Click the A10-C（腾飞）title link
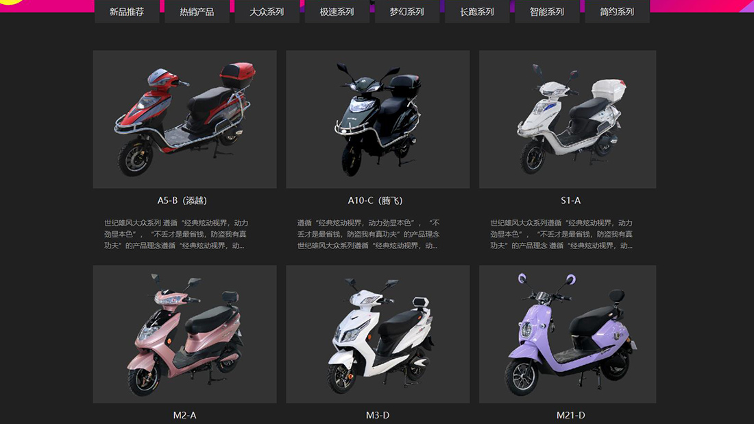The height and width of the screenshot is (424, 754). (376, 200)
